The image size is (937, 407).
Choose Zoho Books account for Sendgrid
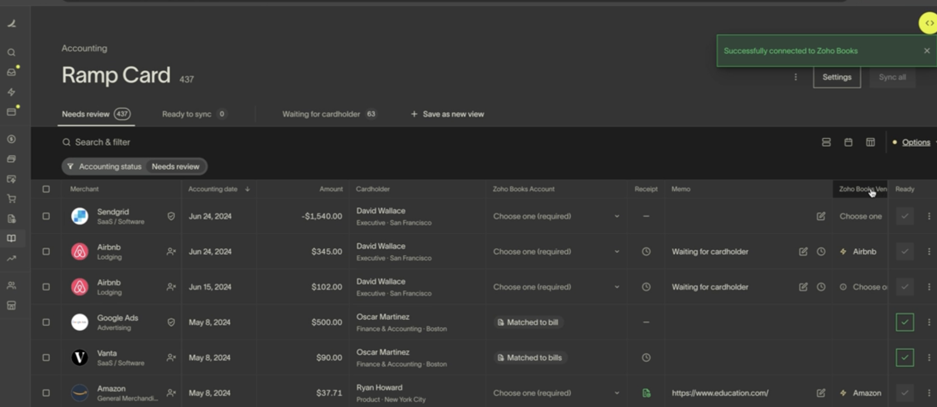(556, 216)
